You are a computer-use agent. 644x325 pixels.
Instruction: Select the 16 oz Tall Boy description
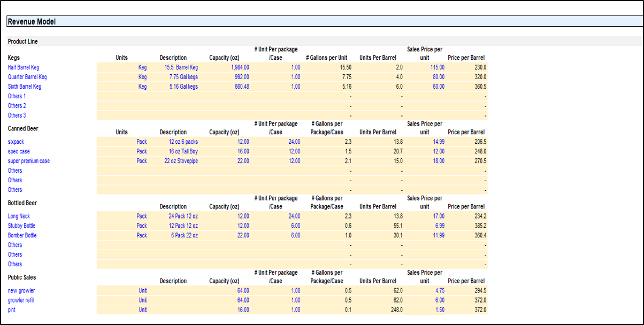pyautogui.click(x=183, y=151)
